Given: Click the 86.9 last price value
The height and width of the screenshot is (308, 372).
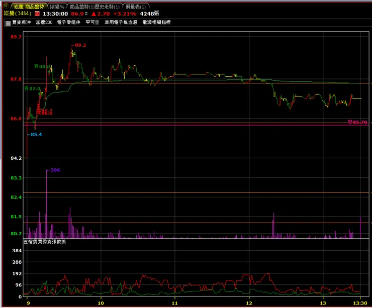Looking at the screenshot, I should pos(77,14).
